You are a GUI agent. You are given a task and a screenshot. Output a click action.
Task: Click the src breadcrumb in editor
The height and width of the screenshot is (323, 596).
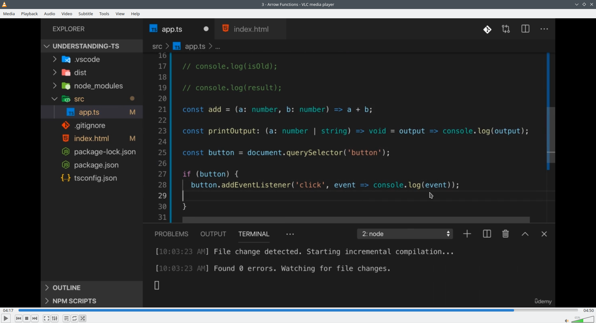point(157,46)
